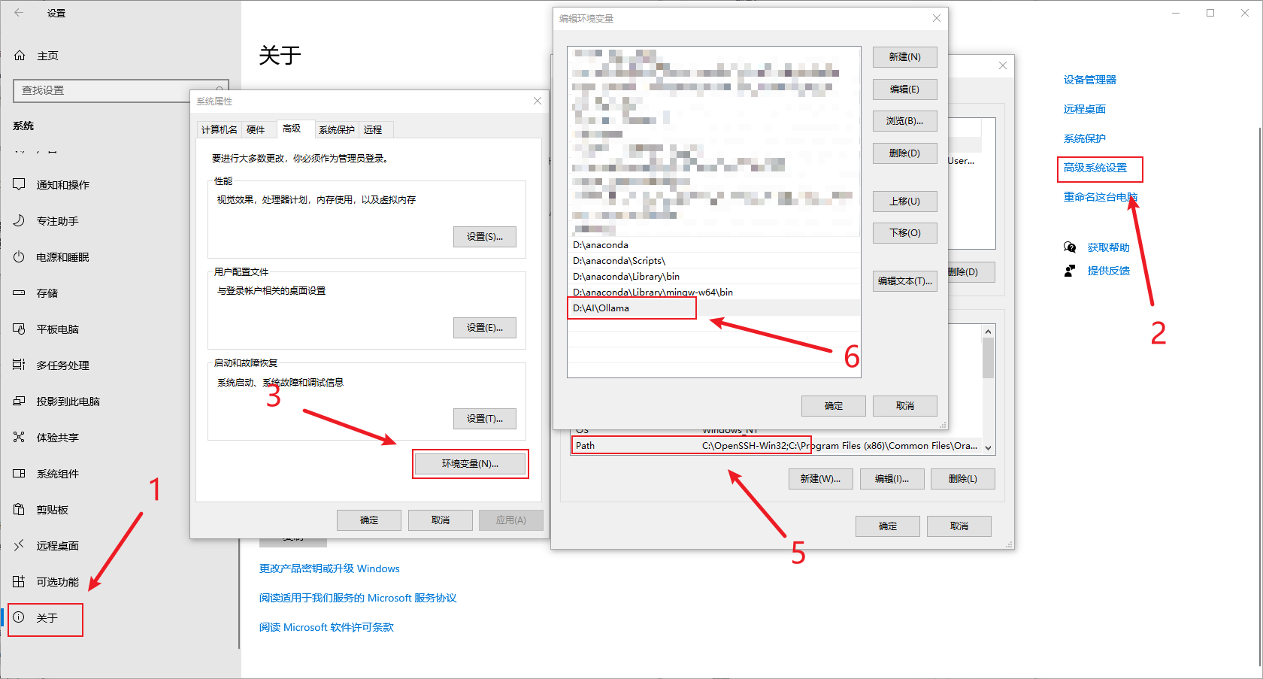Click the Multitasking icon in sidebar

(x=20, y=365)
